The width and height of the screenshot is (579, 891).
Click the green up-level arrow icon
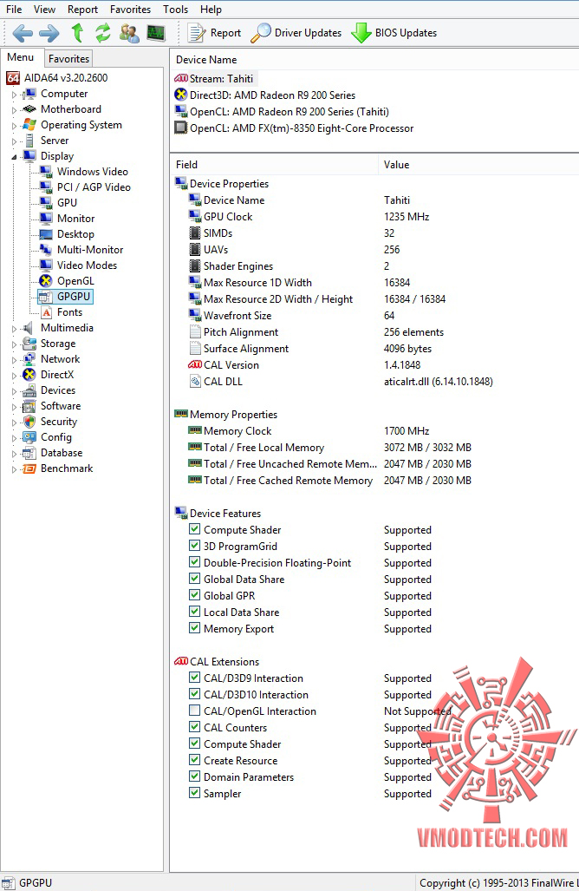[x=77, y=33]
